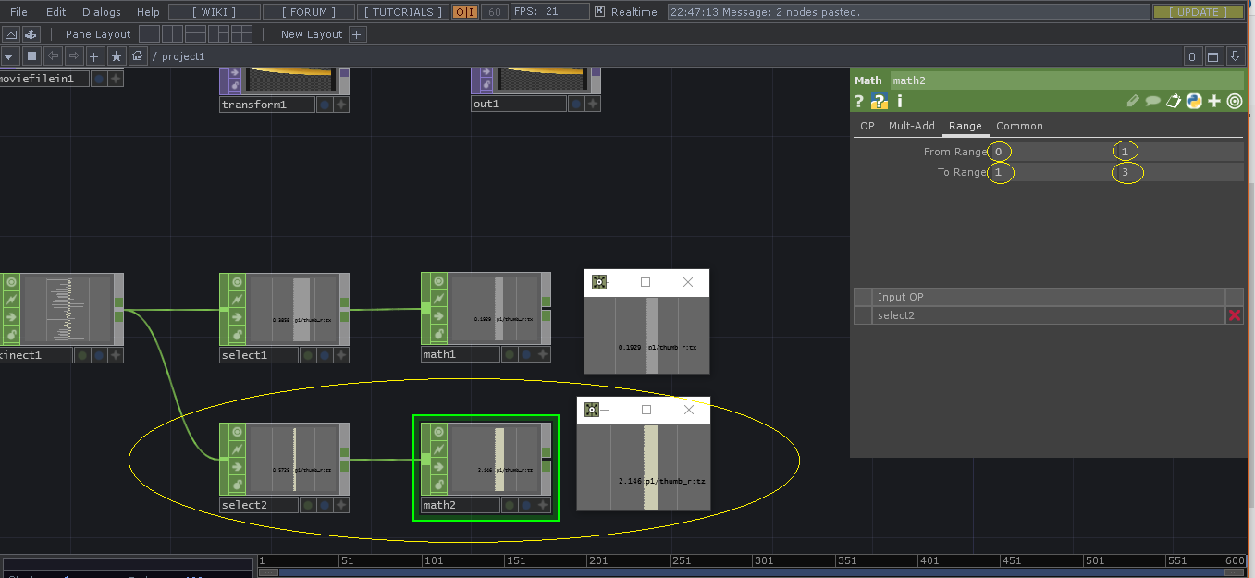Click the bookmark star icon in path bar
The width and height of the screenshot is (1255, 578).
116,56
